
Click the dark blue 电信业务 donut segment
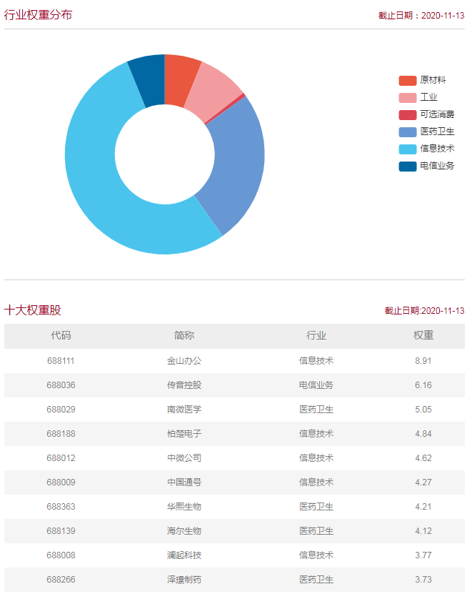149,79
